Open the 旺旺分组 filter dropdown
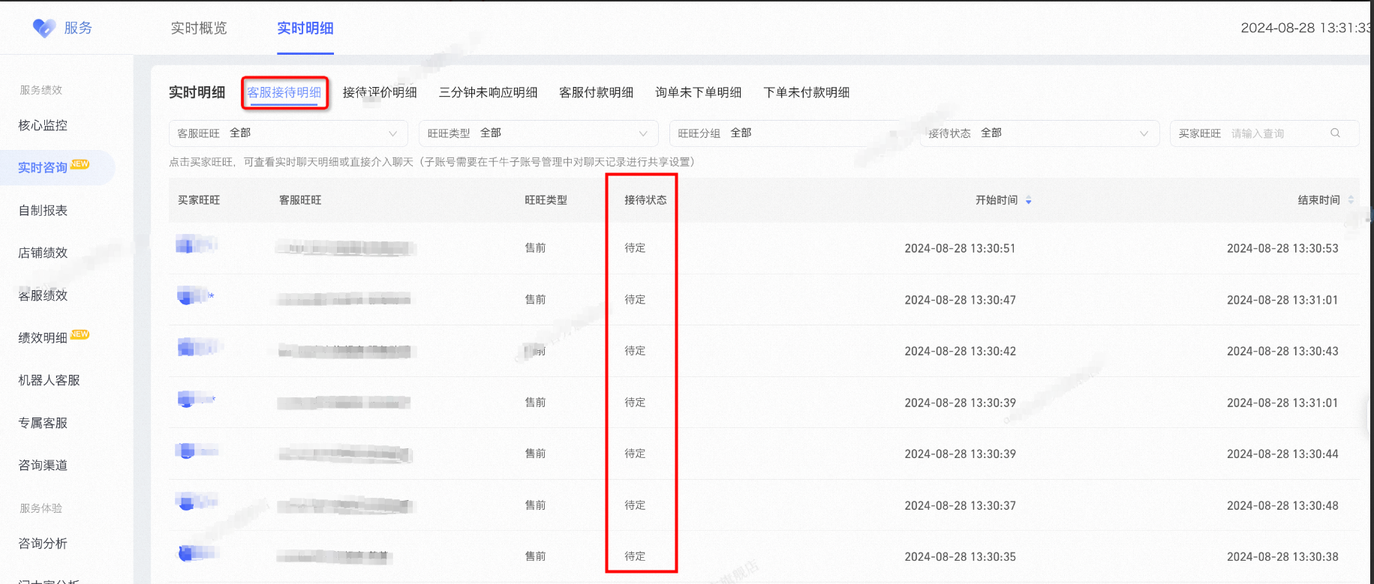 tap(789, 133)
